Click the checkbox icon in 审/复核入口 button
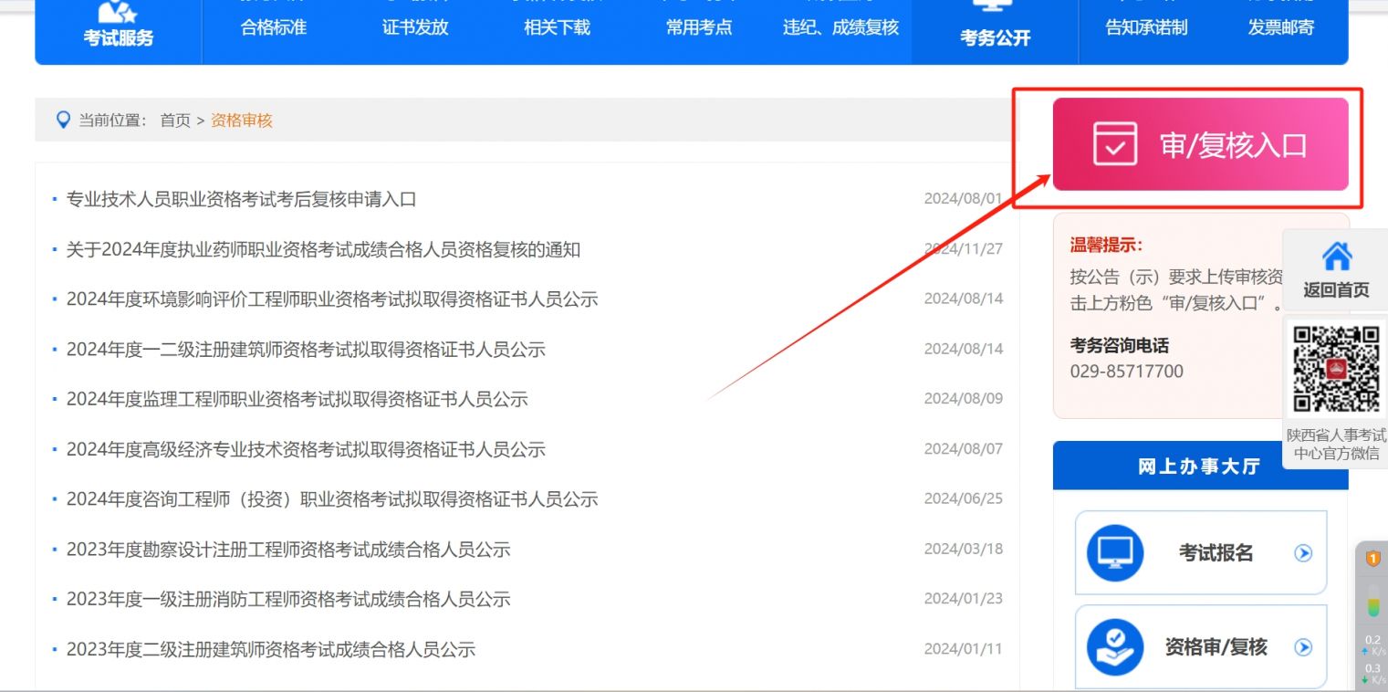Screen dimensions: 1388x692 1115,144
